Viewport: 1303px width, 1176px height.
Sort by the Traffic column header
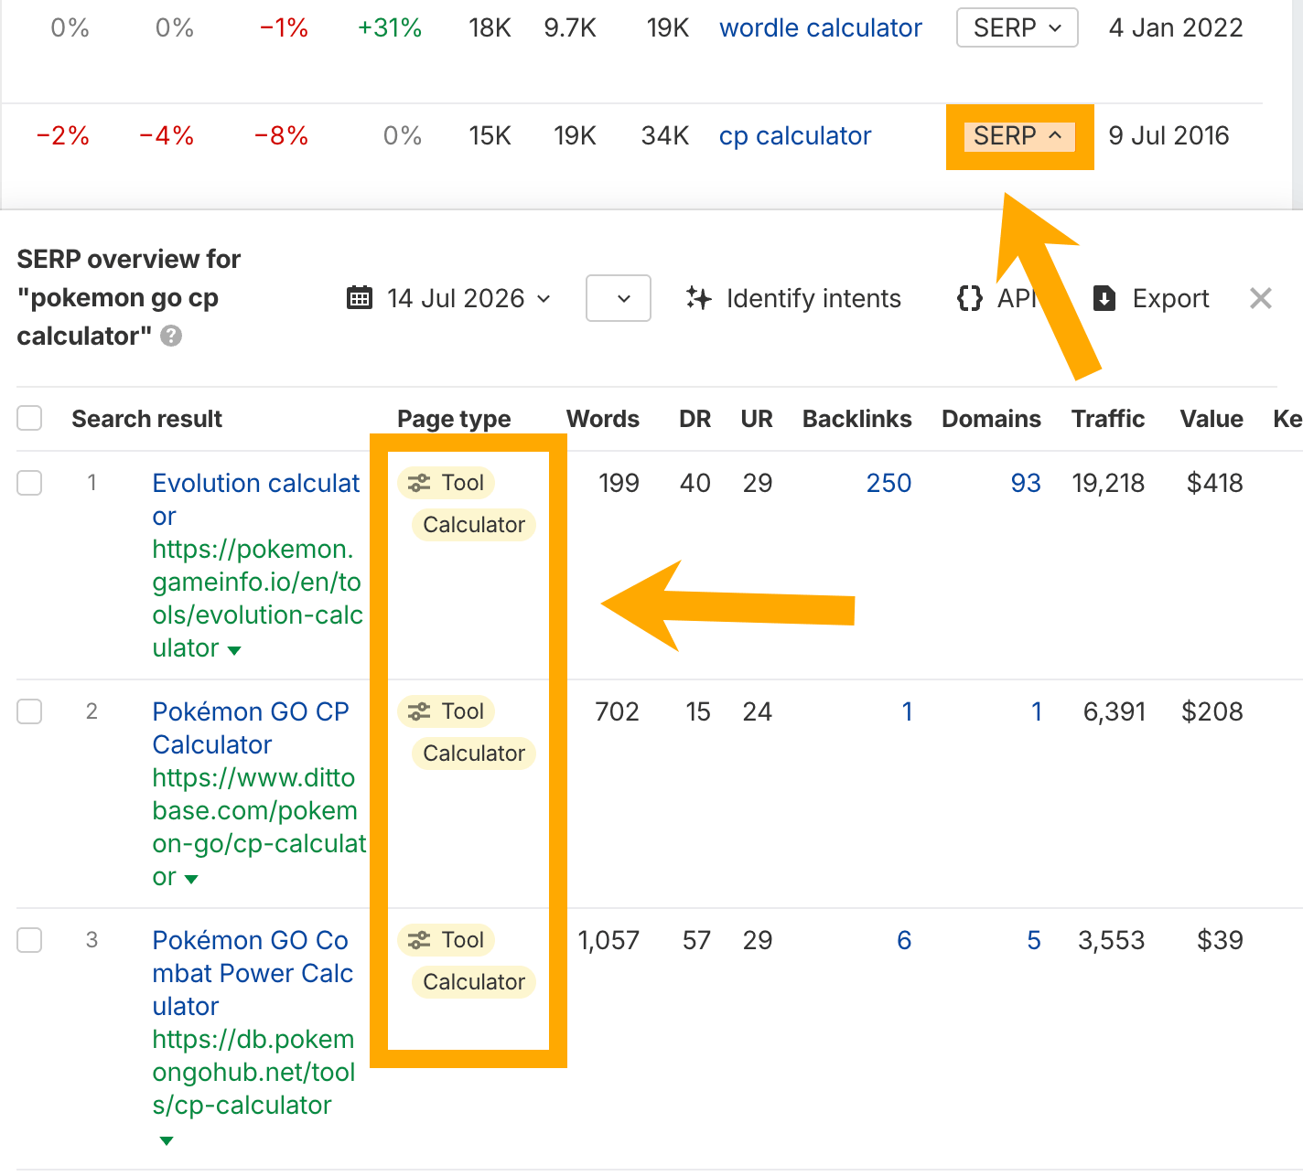(x=1108, y=419)
